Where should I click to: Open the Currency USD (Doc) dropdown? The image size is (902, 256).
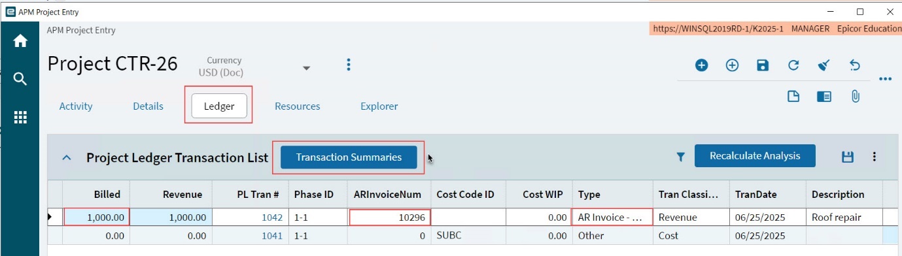(306, 69)
